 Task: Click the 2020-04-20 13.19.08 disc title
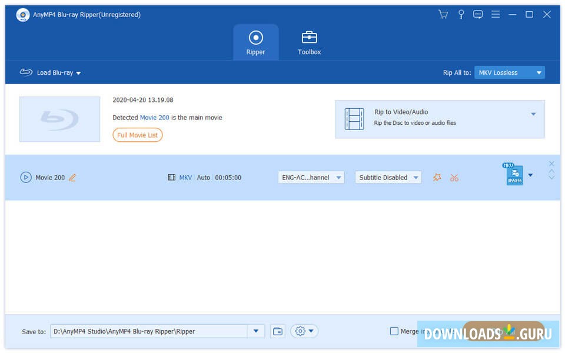point(142,100)
